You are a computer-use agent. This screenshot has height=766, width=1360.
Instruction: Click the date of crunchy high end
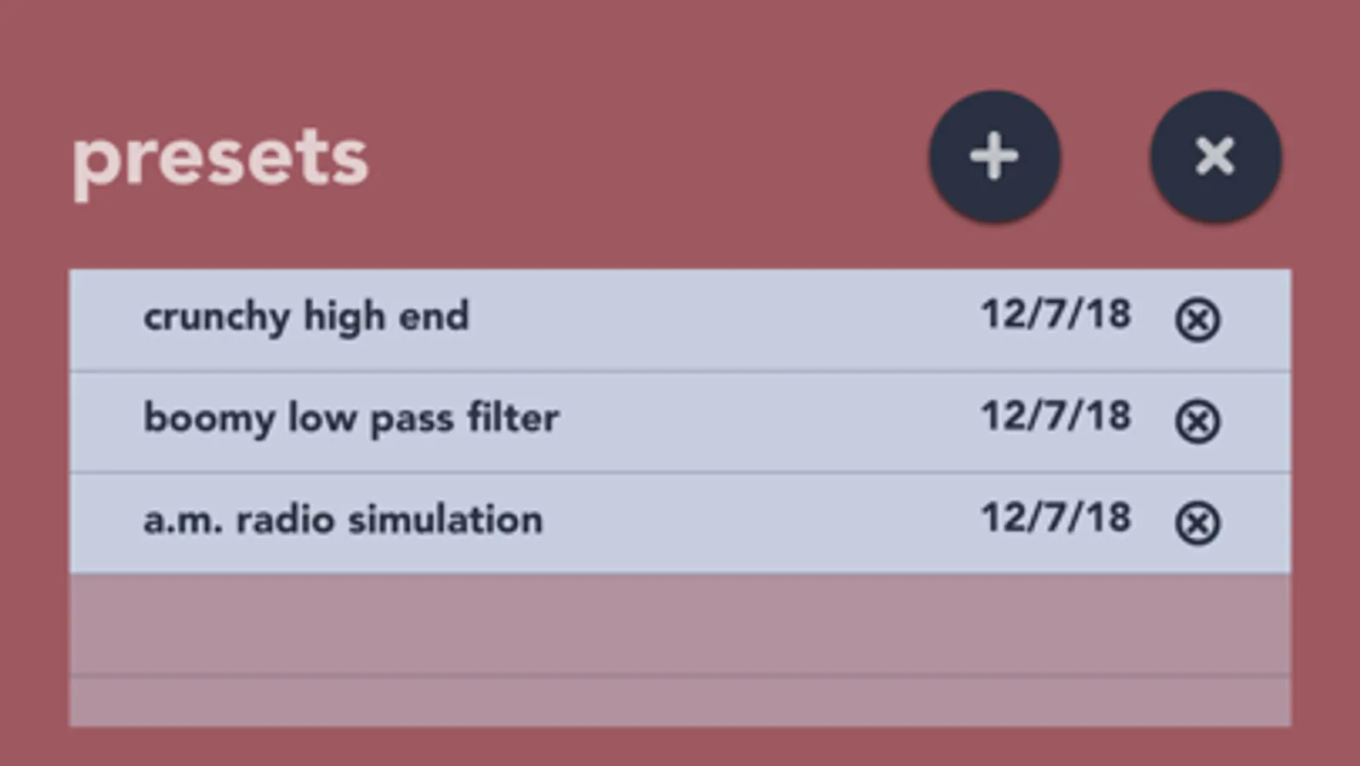coord(1056,315)
